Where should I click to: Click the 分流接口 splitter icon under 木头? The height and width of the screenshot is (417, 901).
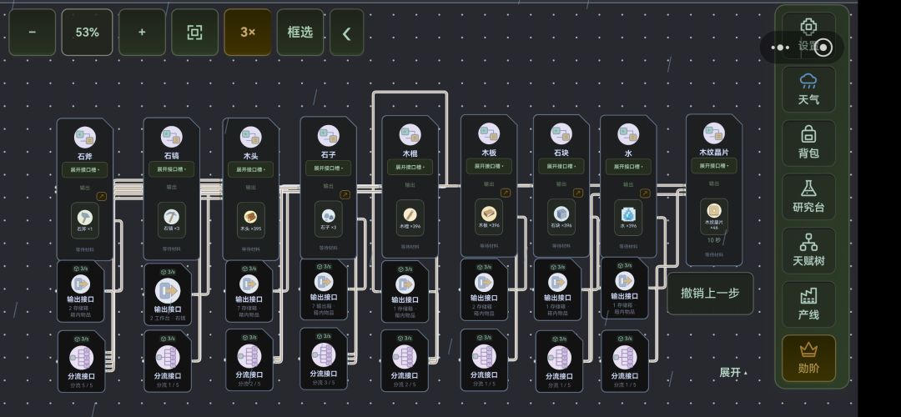[249, 356]
